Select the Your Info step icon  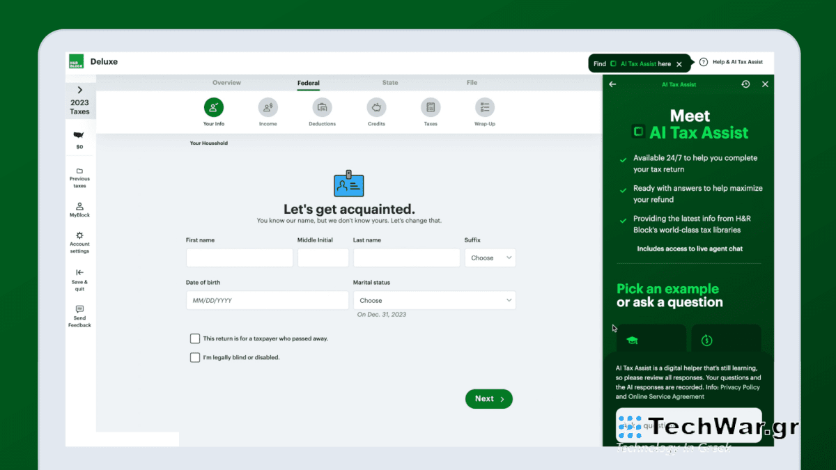click(x=213, y=107)
